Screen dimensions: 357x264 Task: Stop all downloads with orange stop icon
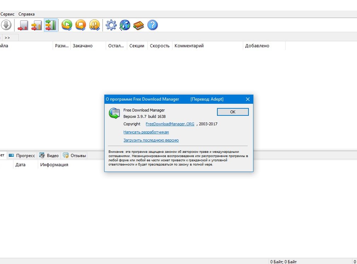coord(81,25)
